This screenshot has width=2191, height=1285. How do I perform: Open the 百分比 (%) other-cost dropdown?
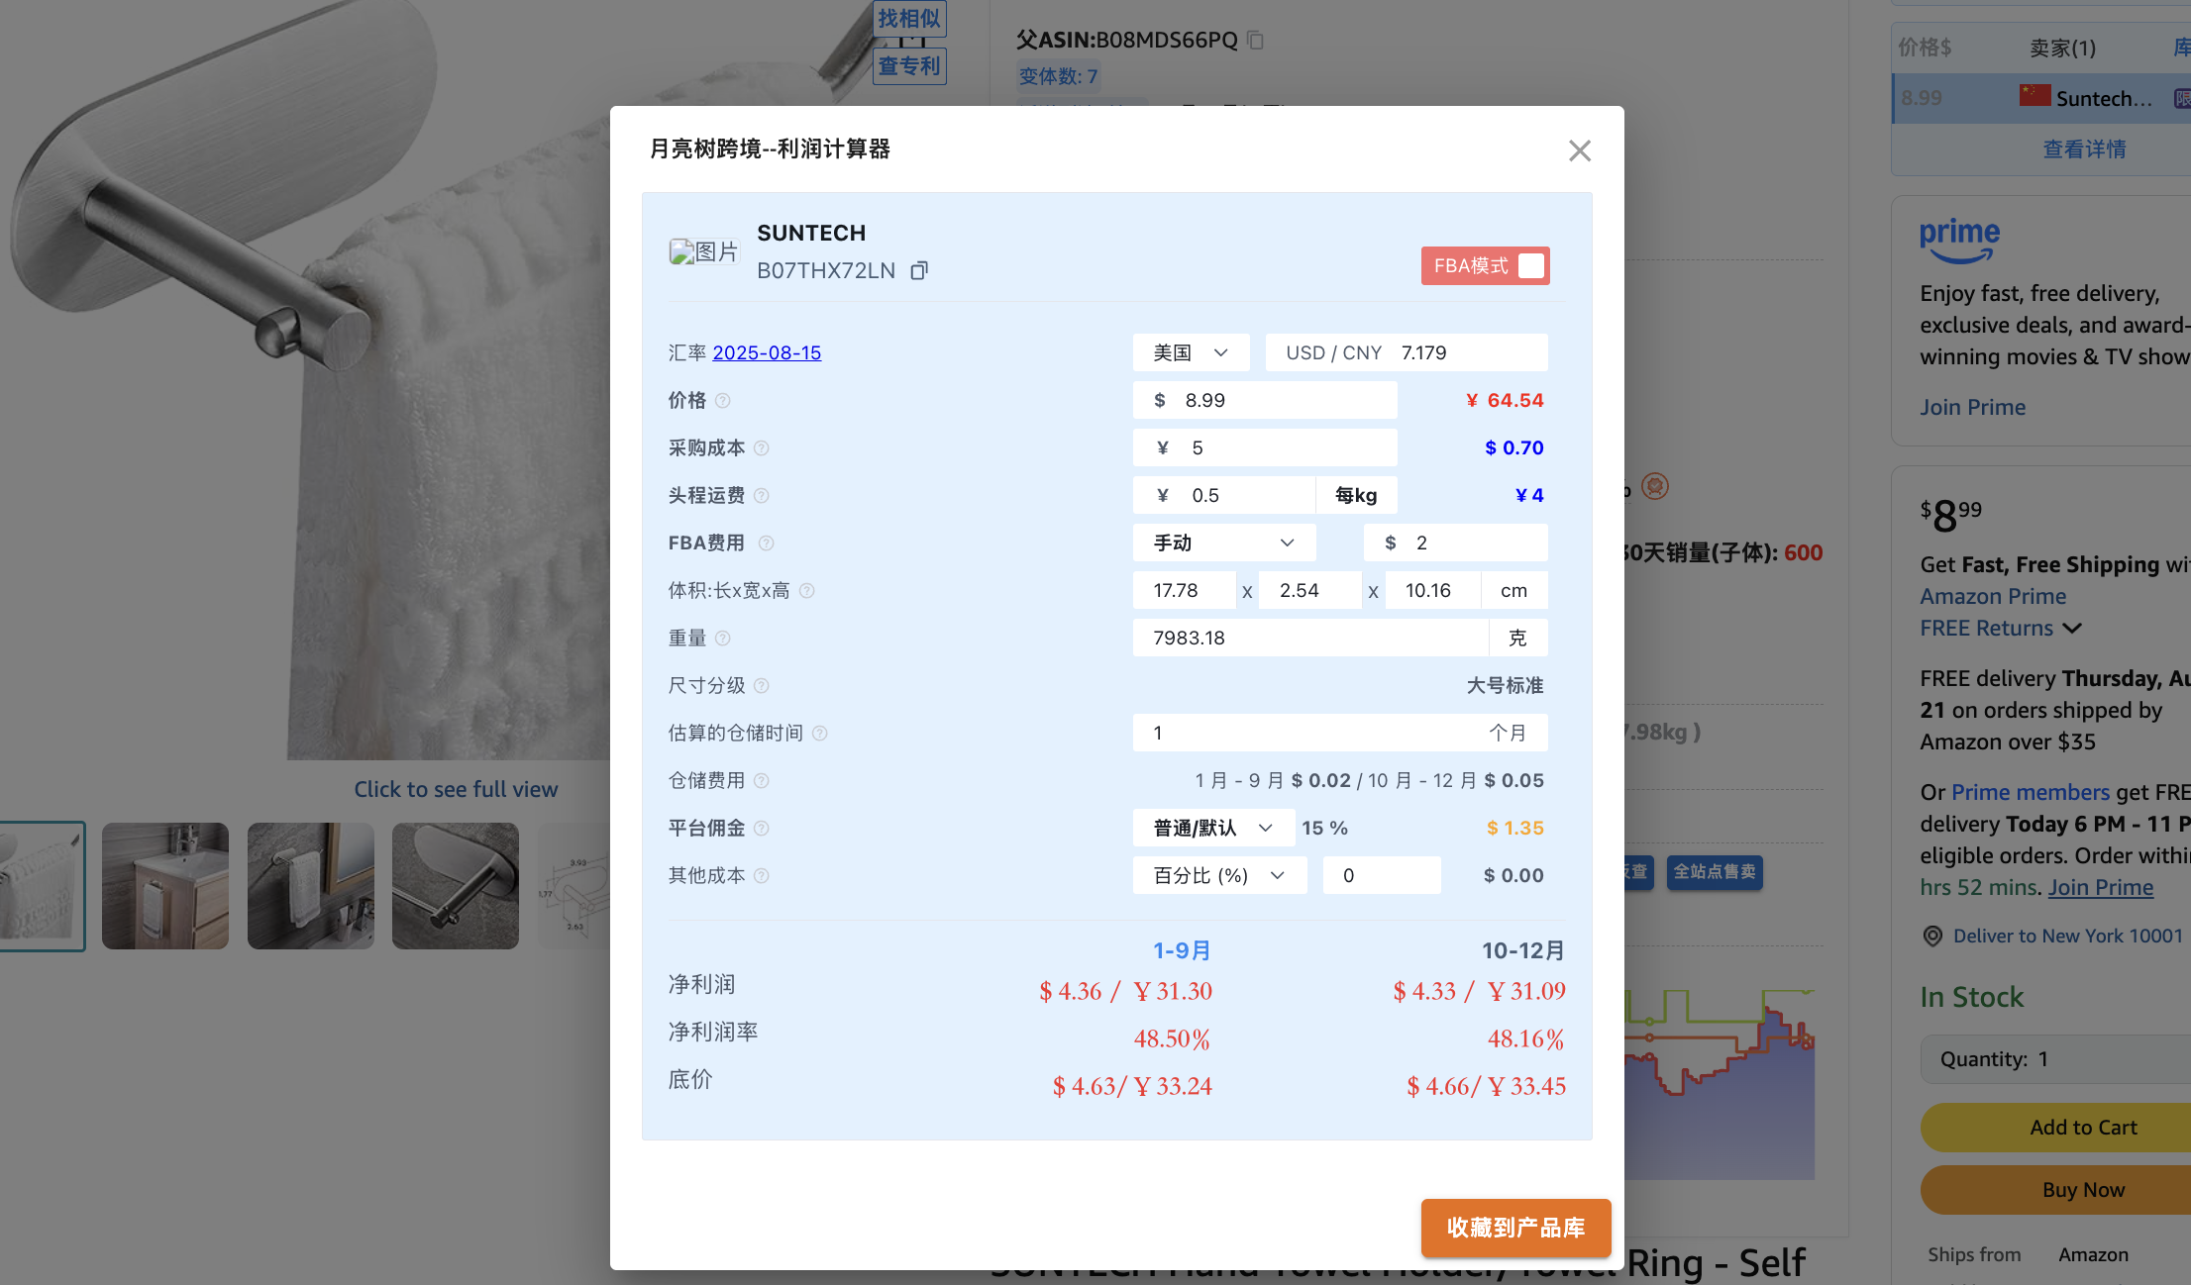click(x=1218, y=876)
